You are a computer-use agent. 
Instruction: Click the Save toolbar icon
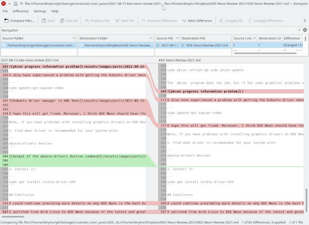44,21
